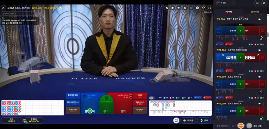
Task: Open live support headset icon
Action: click(x=203, y=8)
